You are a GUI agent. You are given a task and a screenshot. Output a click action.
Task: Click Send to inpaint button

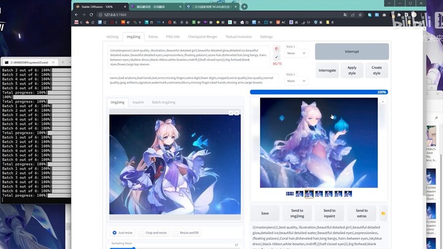pos(329,213)
